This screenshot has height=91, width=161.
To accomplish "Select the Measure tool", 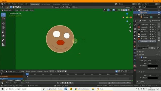I will [3, 44].
